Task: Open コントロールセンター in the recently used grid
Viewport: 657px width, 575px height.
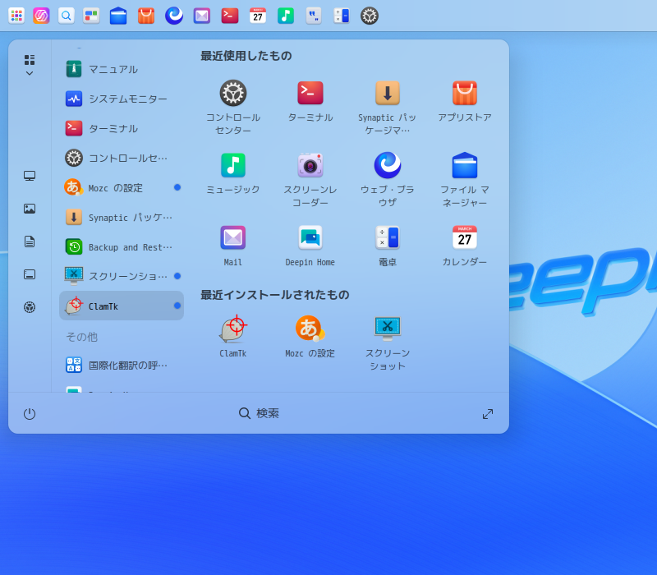Action: [x=233, y=108]
